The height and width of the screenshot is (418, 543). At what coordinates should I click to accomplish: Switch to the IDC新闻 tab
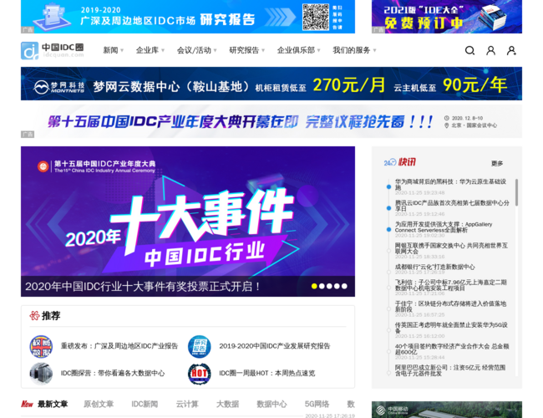(145, 404)
